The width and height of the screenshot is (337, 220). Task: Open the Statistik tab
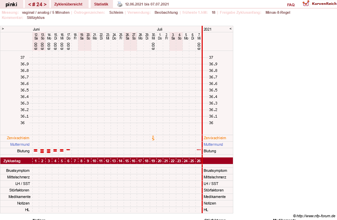point(101,4)
